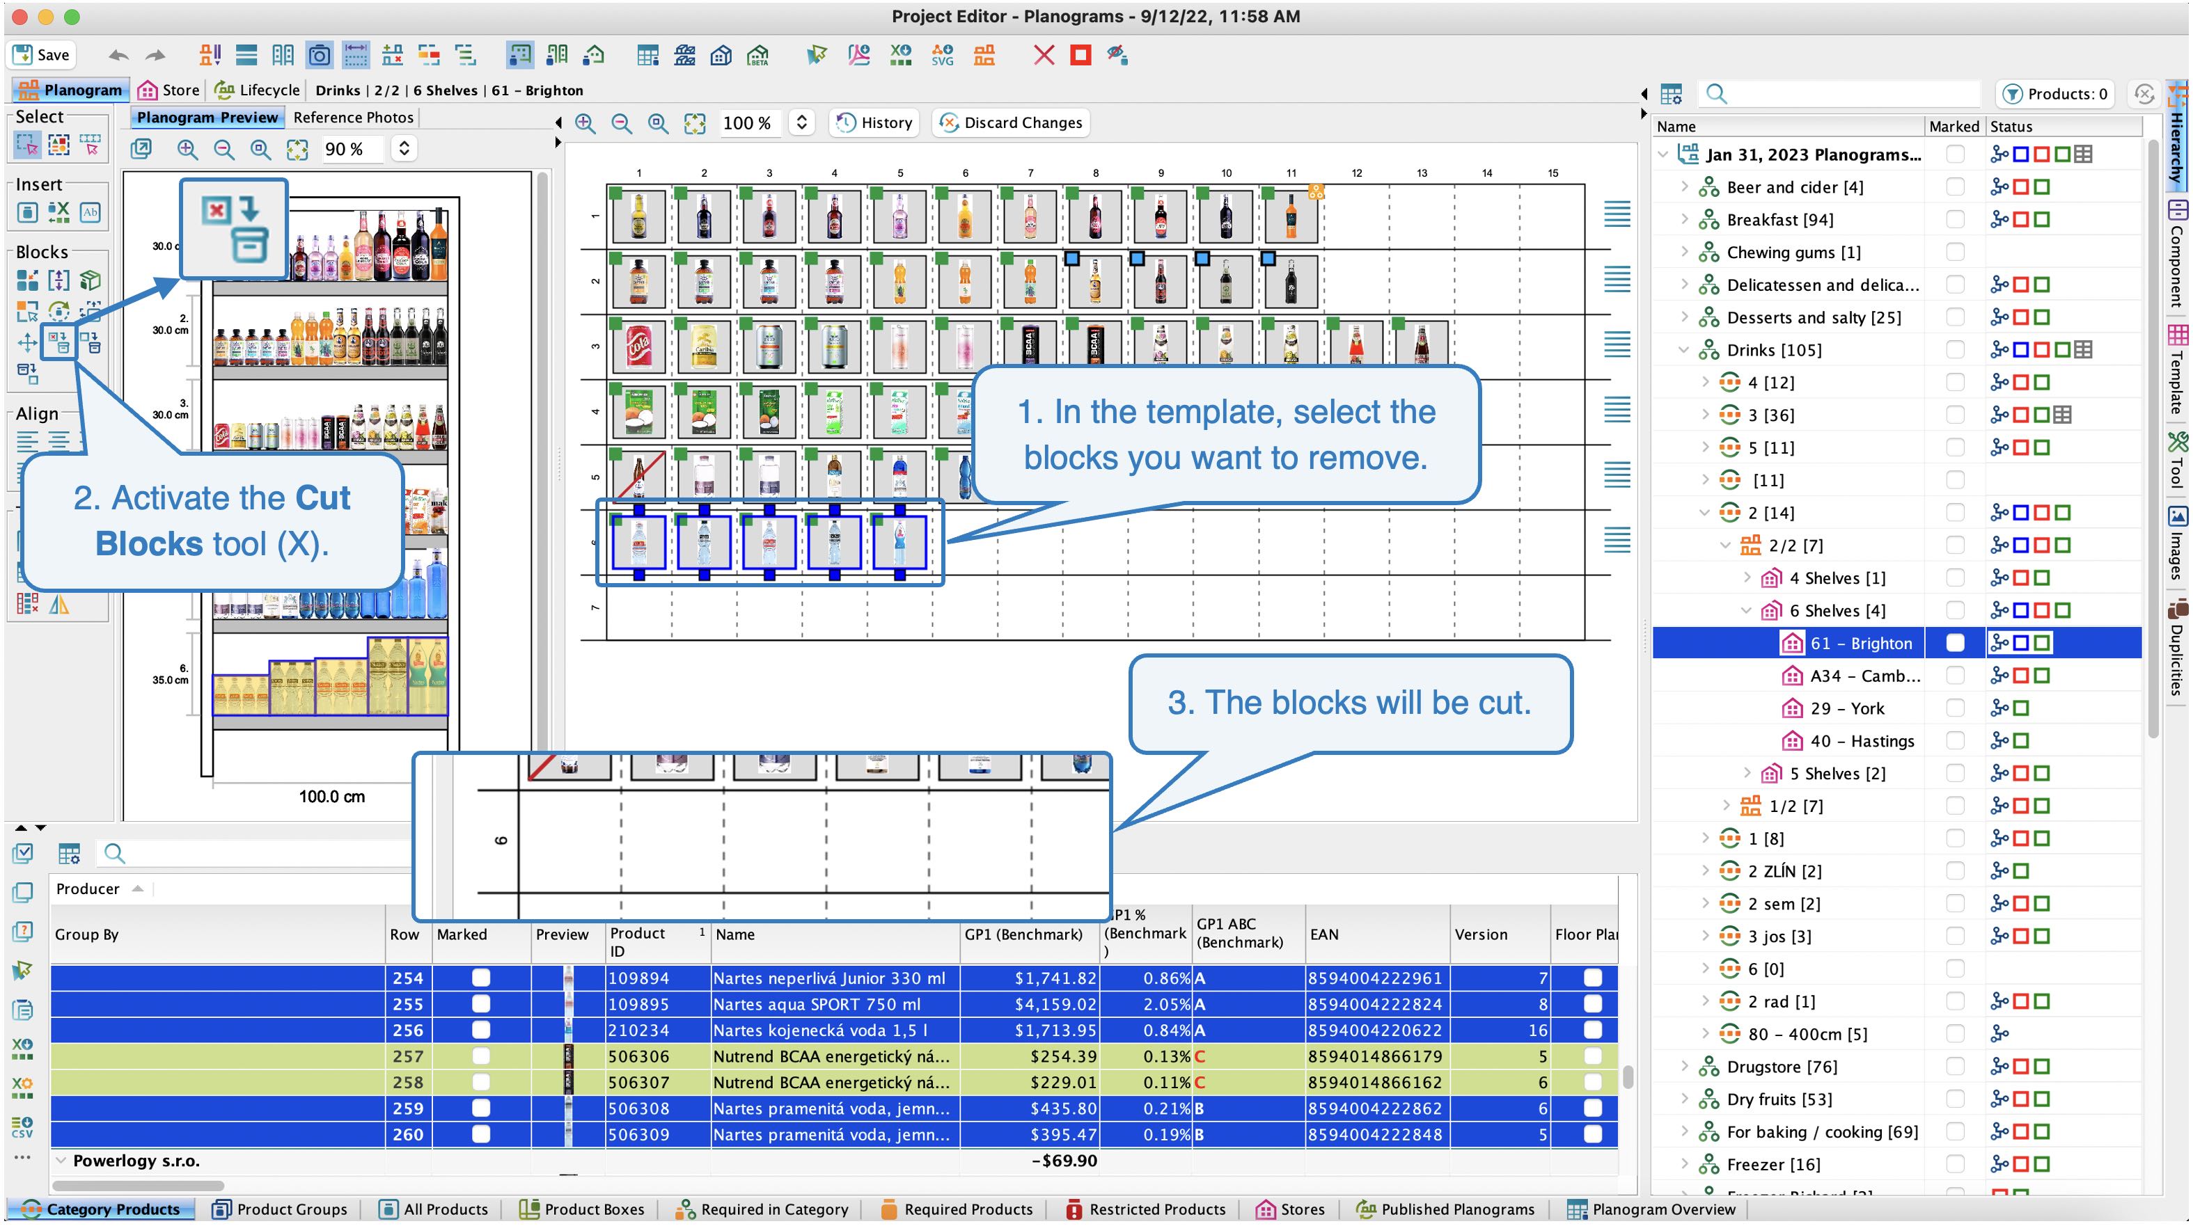Click the BETA house icon in toolbar
The height and width of the screenshot is (1226, 2193).
tap(757, 55)
